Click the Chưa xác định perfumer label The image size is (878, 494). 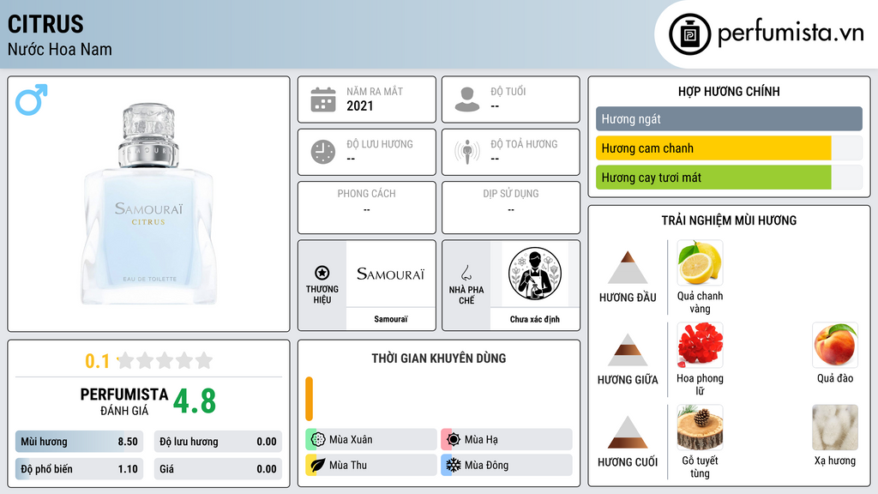(x=535, y=319)
